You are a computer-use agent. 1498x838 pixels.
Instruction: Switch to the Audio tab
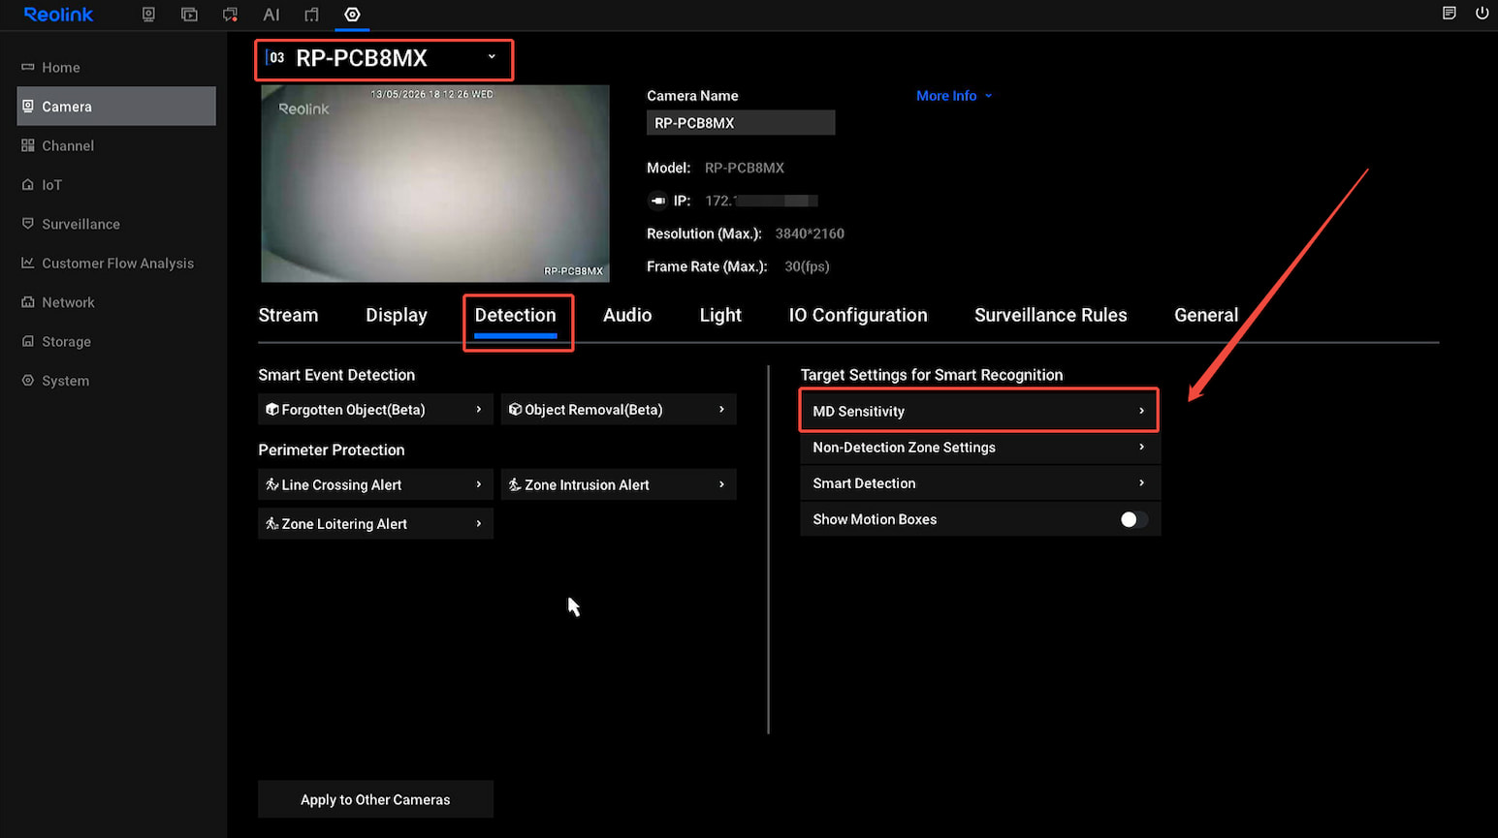(627, 316)
